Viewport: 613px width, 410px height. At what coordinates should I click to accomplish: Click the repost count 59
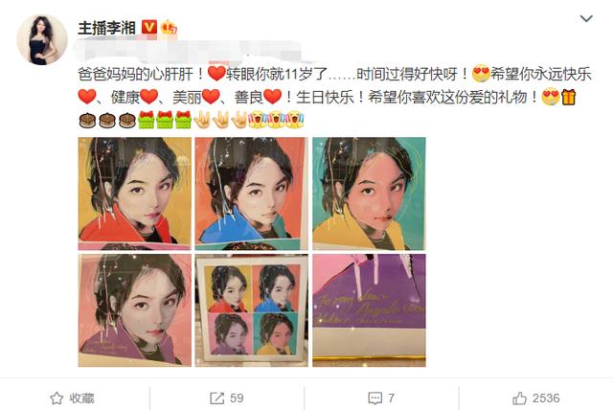(x=237, y=399)
